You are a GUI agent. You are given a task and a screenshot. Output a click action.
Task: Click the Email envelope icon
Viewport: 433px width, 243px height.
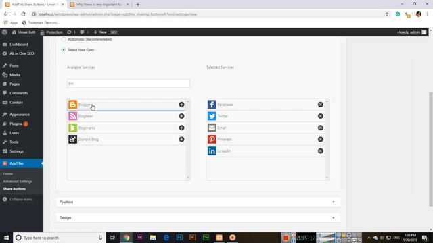coord(212,128)
